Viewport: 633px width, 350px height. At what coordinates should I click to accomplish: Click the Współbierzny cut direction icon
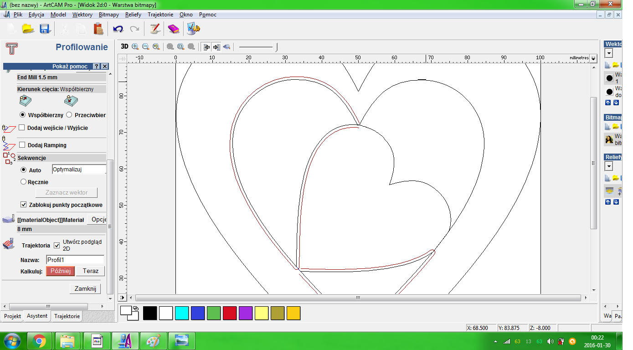(x=26, y=101)
